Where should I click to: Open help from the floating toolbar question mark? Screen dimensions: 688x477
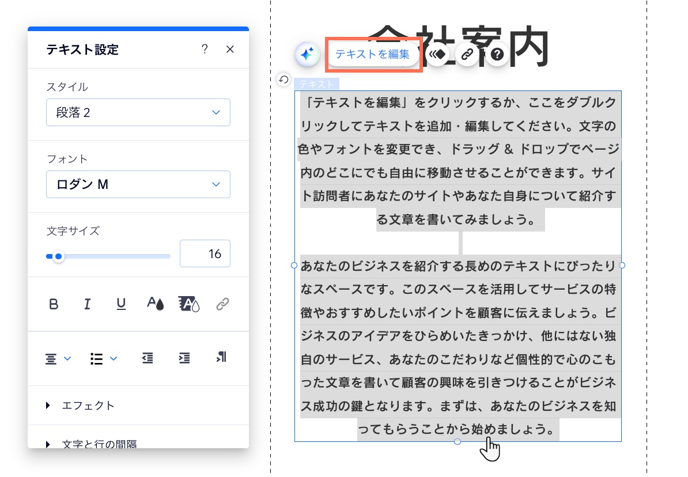[x=497, y=55]
